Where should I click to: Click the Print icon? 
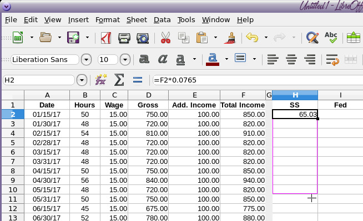coord(124,38)
